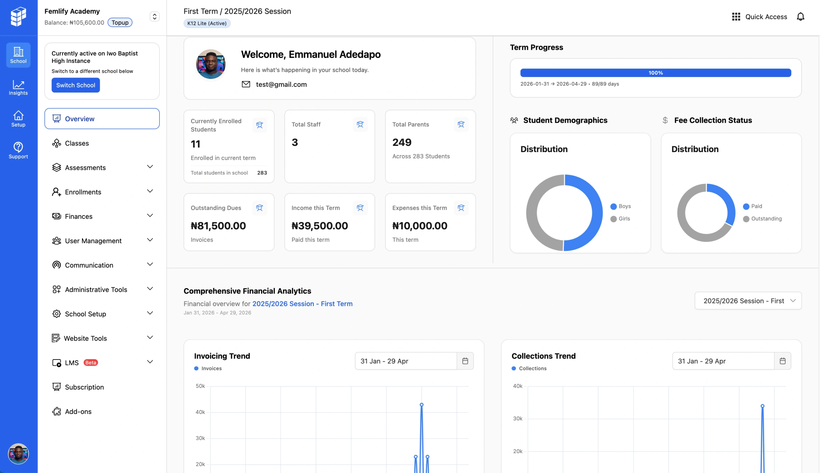
Task: Click the School Setup gear icon
Action: [57, 314]
